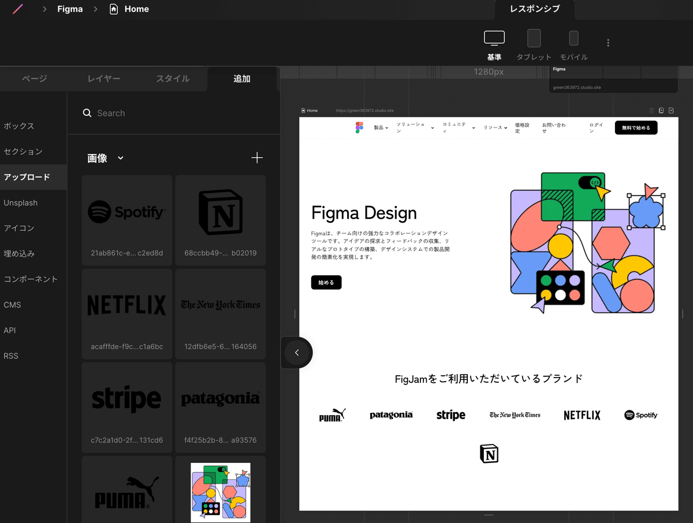This screenshot has height=523, width=693.
Task: Select the レスポンシブ tab
Action: [x=535, y=9]
